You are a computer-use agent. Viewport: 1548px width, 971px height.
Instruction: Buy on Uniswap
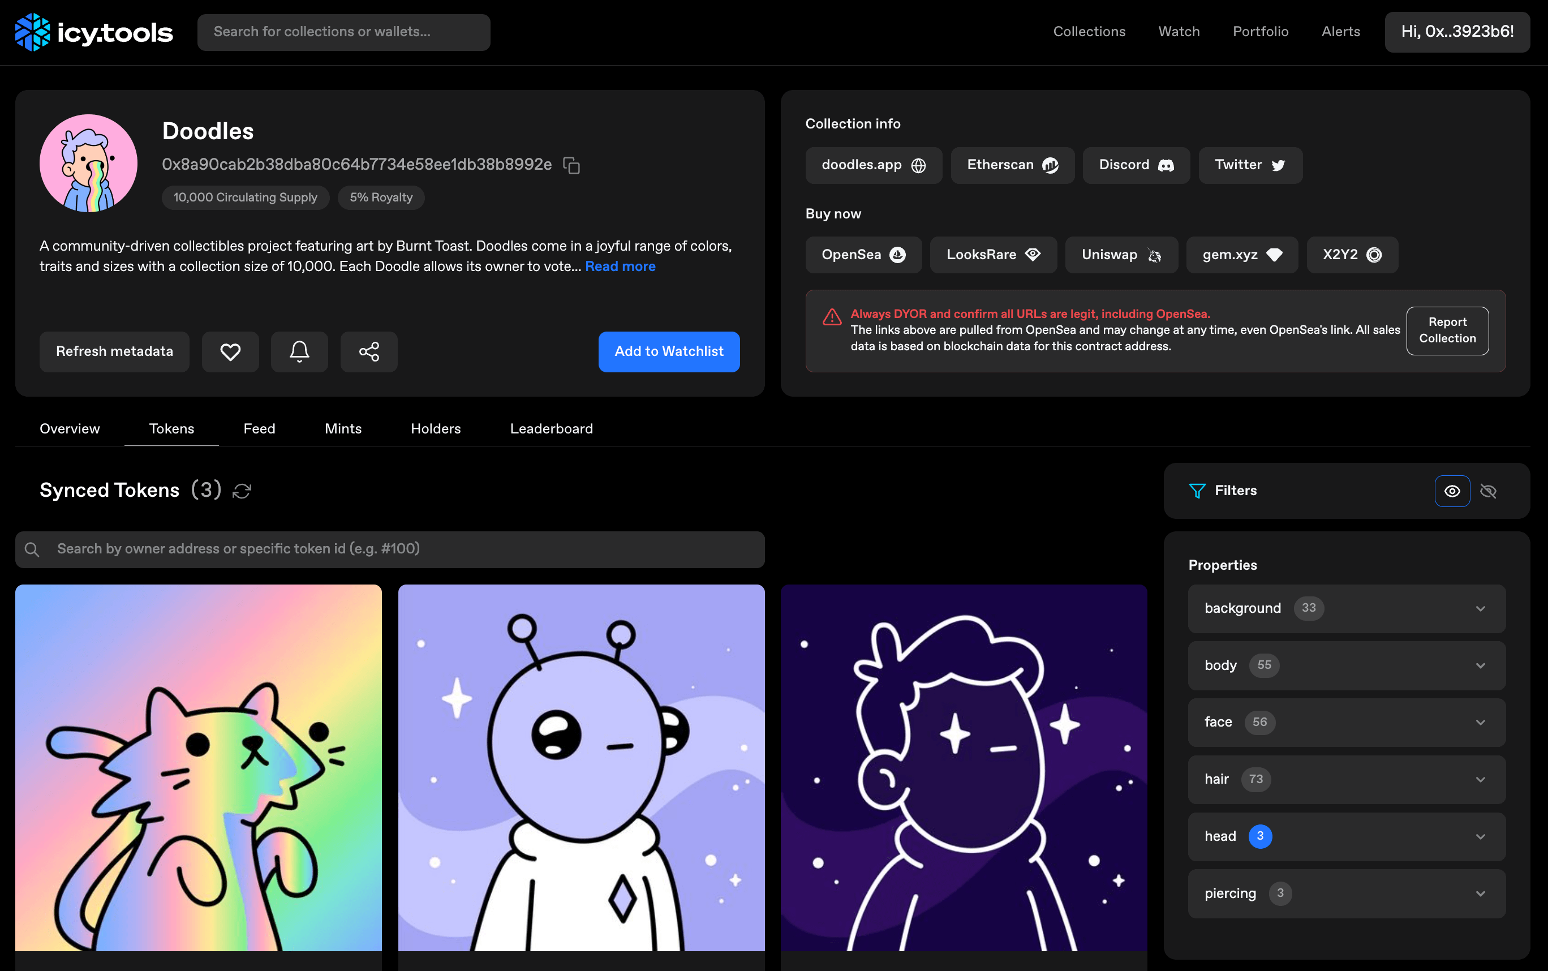point(1121,255)
